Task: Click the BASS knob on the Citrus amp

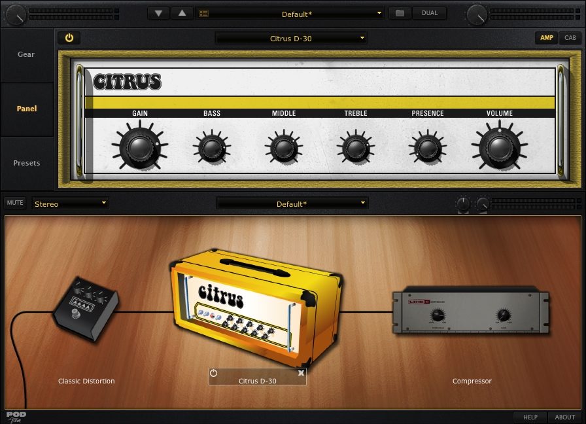Action: [212, 148]
